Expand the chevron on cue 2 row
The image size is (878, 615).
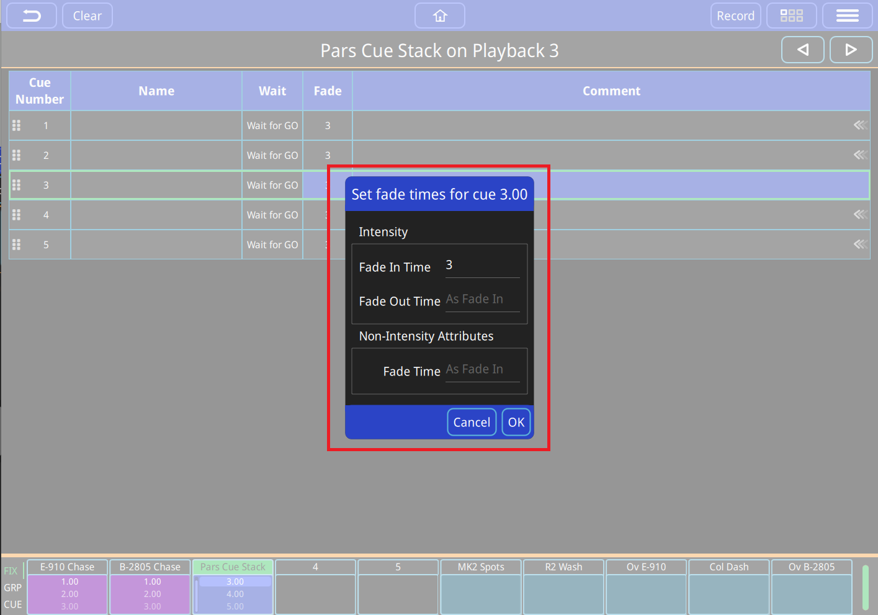(860, 155)
